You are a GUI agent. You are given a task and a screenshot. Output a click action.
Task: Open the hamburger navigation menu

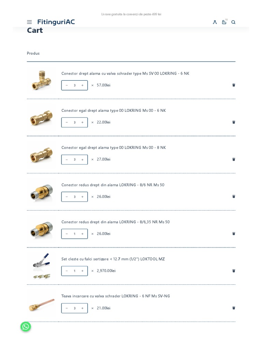pos(29,22)
